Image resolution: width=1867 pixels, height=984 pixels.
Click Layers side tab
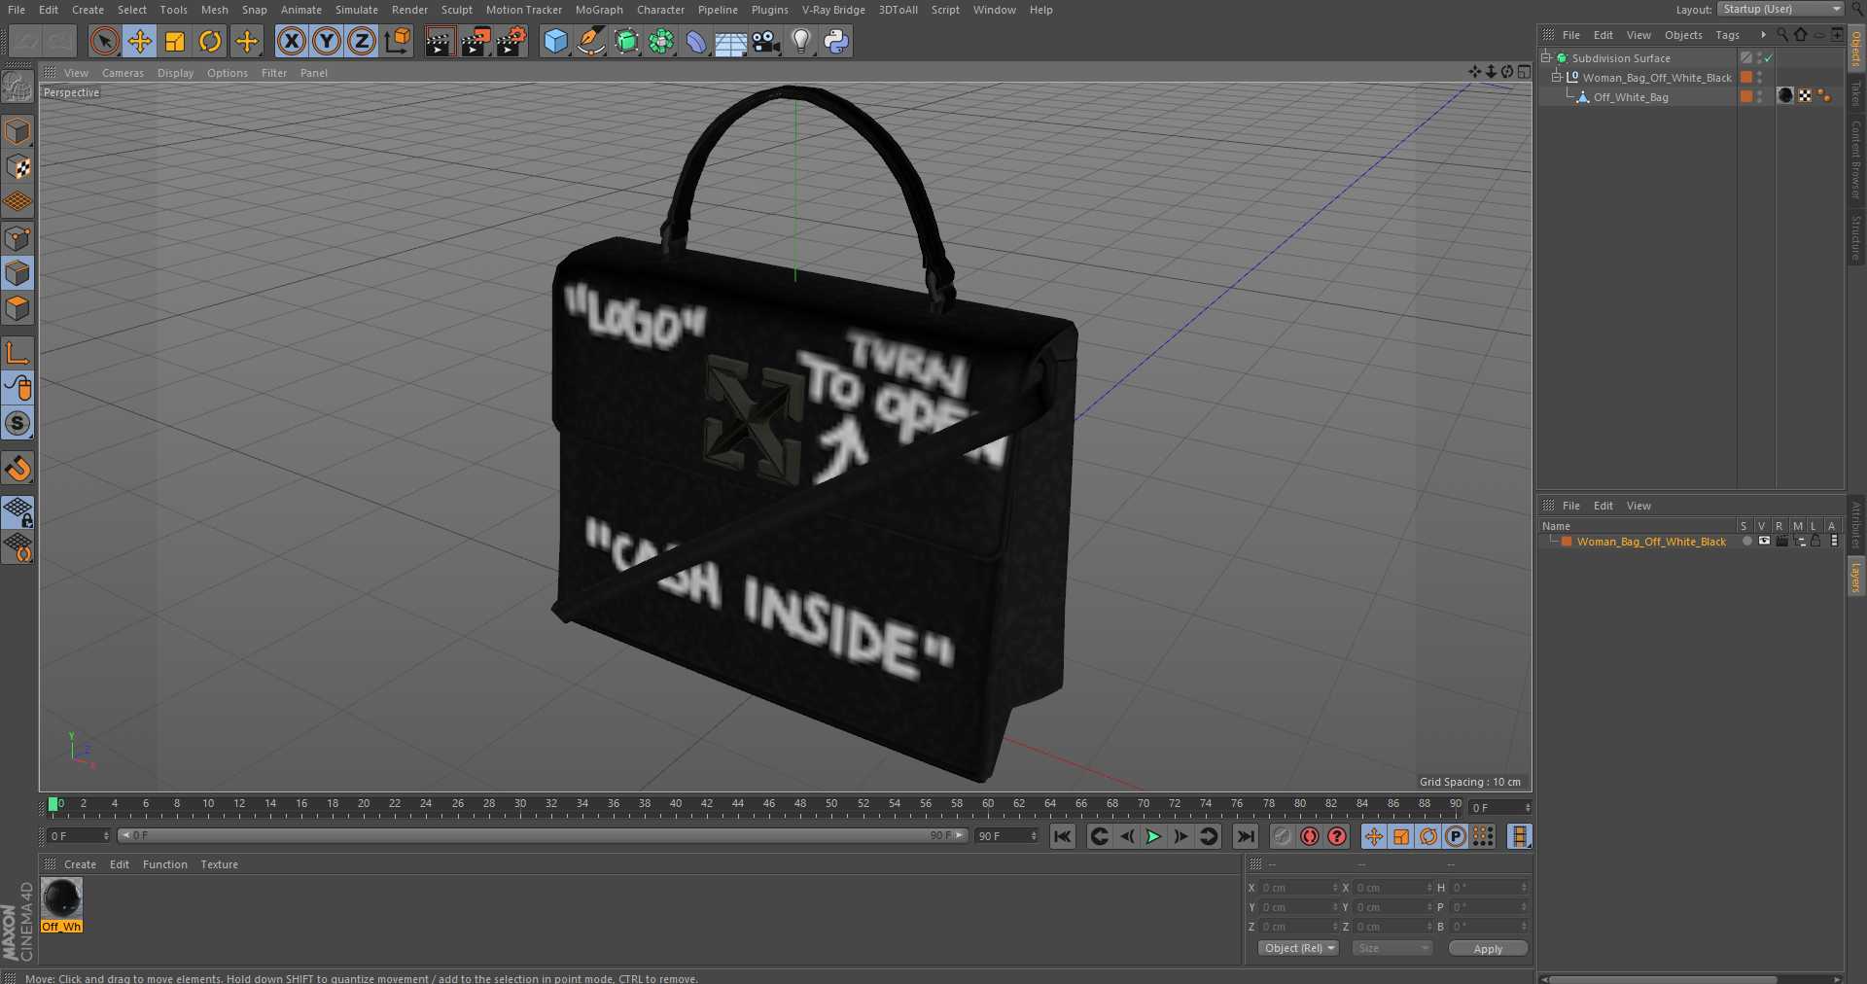click(x=1855, y=577)
